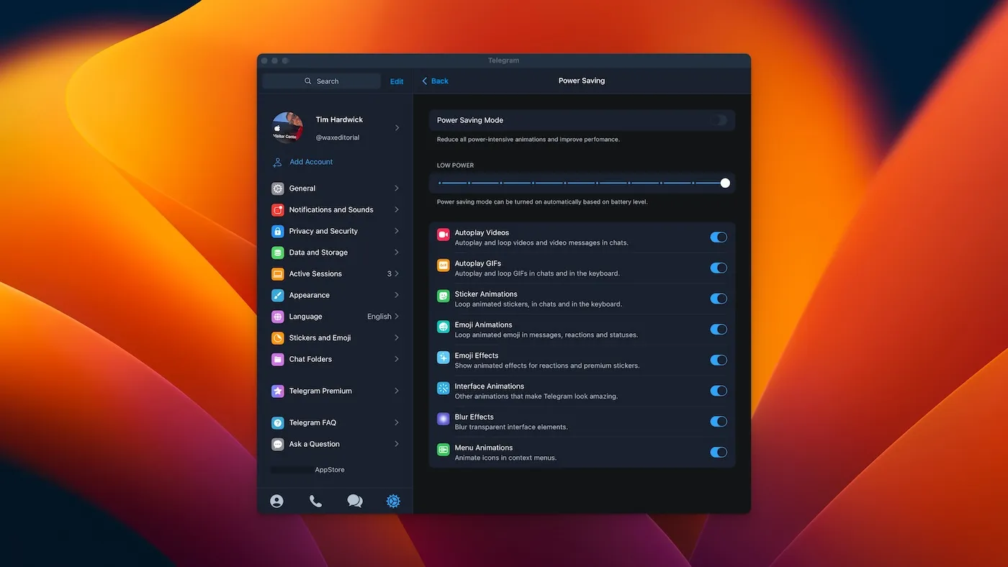Screen dimensions: 1008x567
Task: Expand the General settings chevron
Action: (x=397, y=189)
